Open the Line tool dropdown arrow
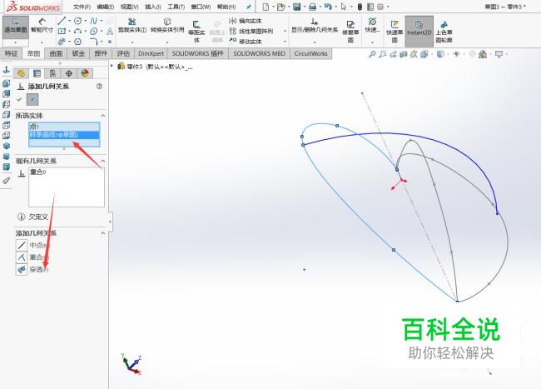Viewport: 541px width, 389px height. point(69,21)
